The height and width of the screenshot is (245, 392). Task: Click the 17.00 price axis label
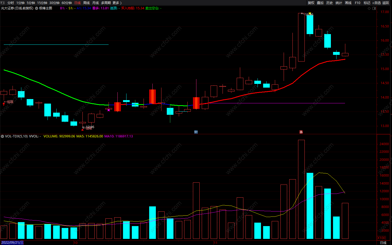[385, 12]
